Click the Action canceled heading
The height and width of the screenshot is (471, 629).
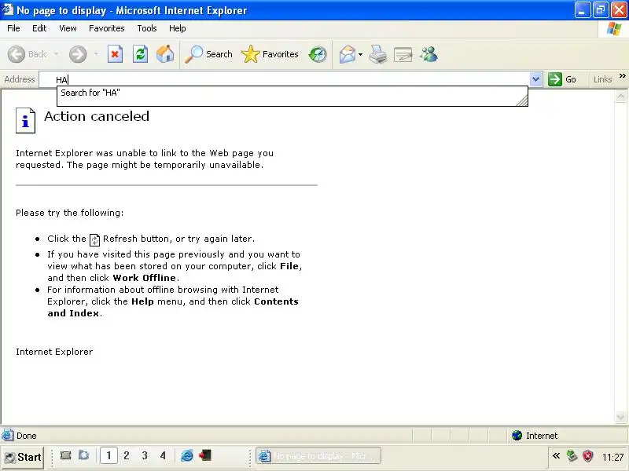[x=97, y=116]
